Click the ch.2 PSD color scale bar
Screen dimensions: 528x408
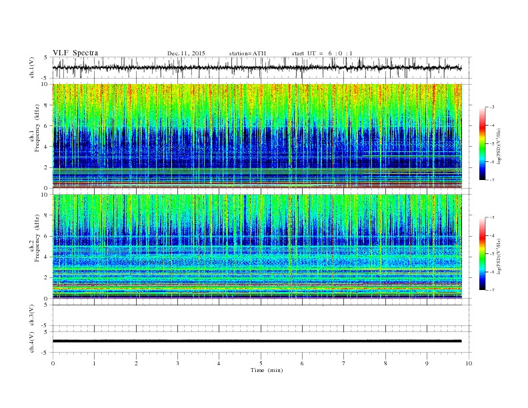(x=482, y=254)
